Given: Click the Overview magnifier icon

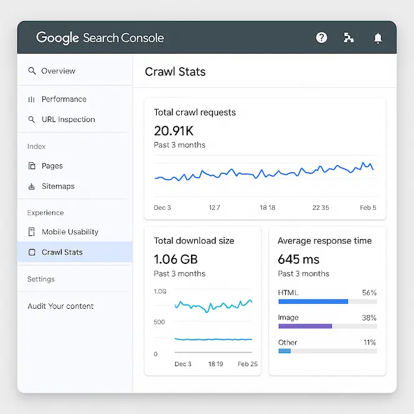Looking at the screenshot, I should click(x=32, y=71).
